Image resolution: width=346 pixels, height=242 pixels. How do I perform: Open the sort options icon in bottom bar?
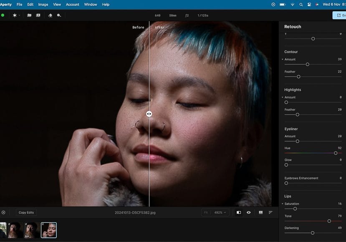(270, 212)
